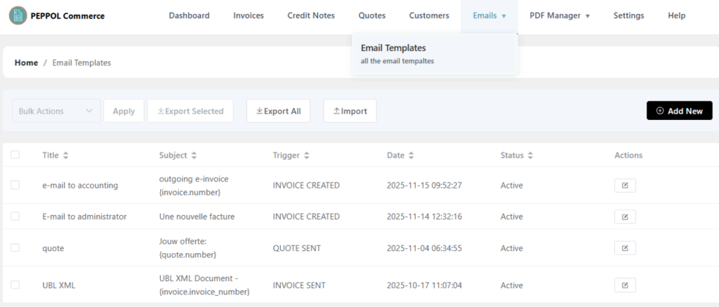Click Active status of quote row

point(512,248)
